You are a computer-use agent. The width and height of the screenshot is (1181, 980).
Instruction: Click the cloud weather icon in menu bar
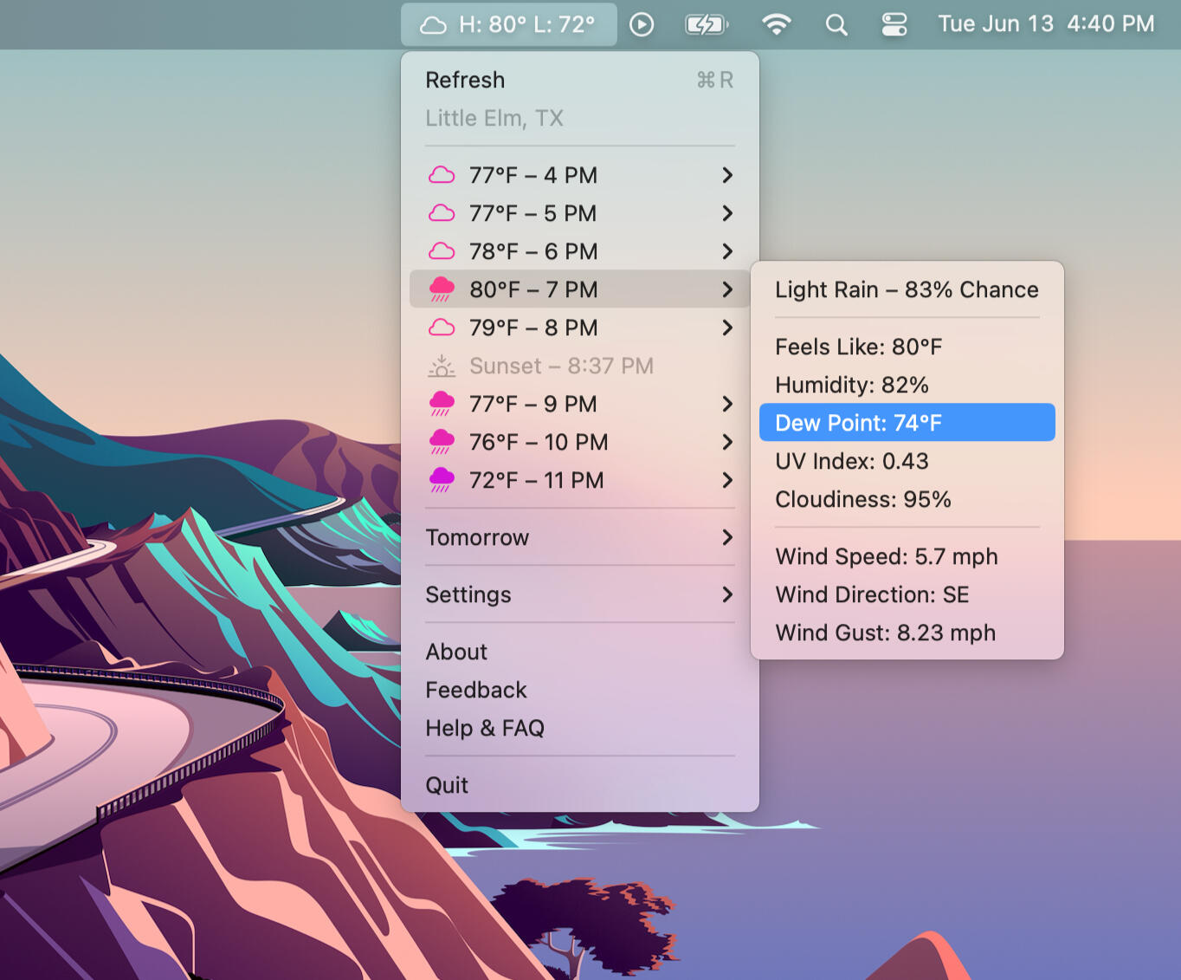pyautogui.click(x=433, y=25)
